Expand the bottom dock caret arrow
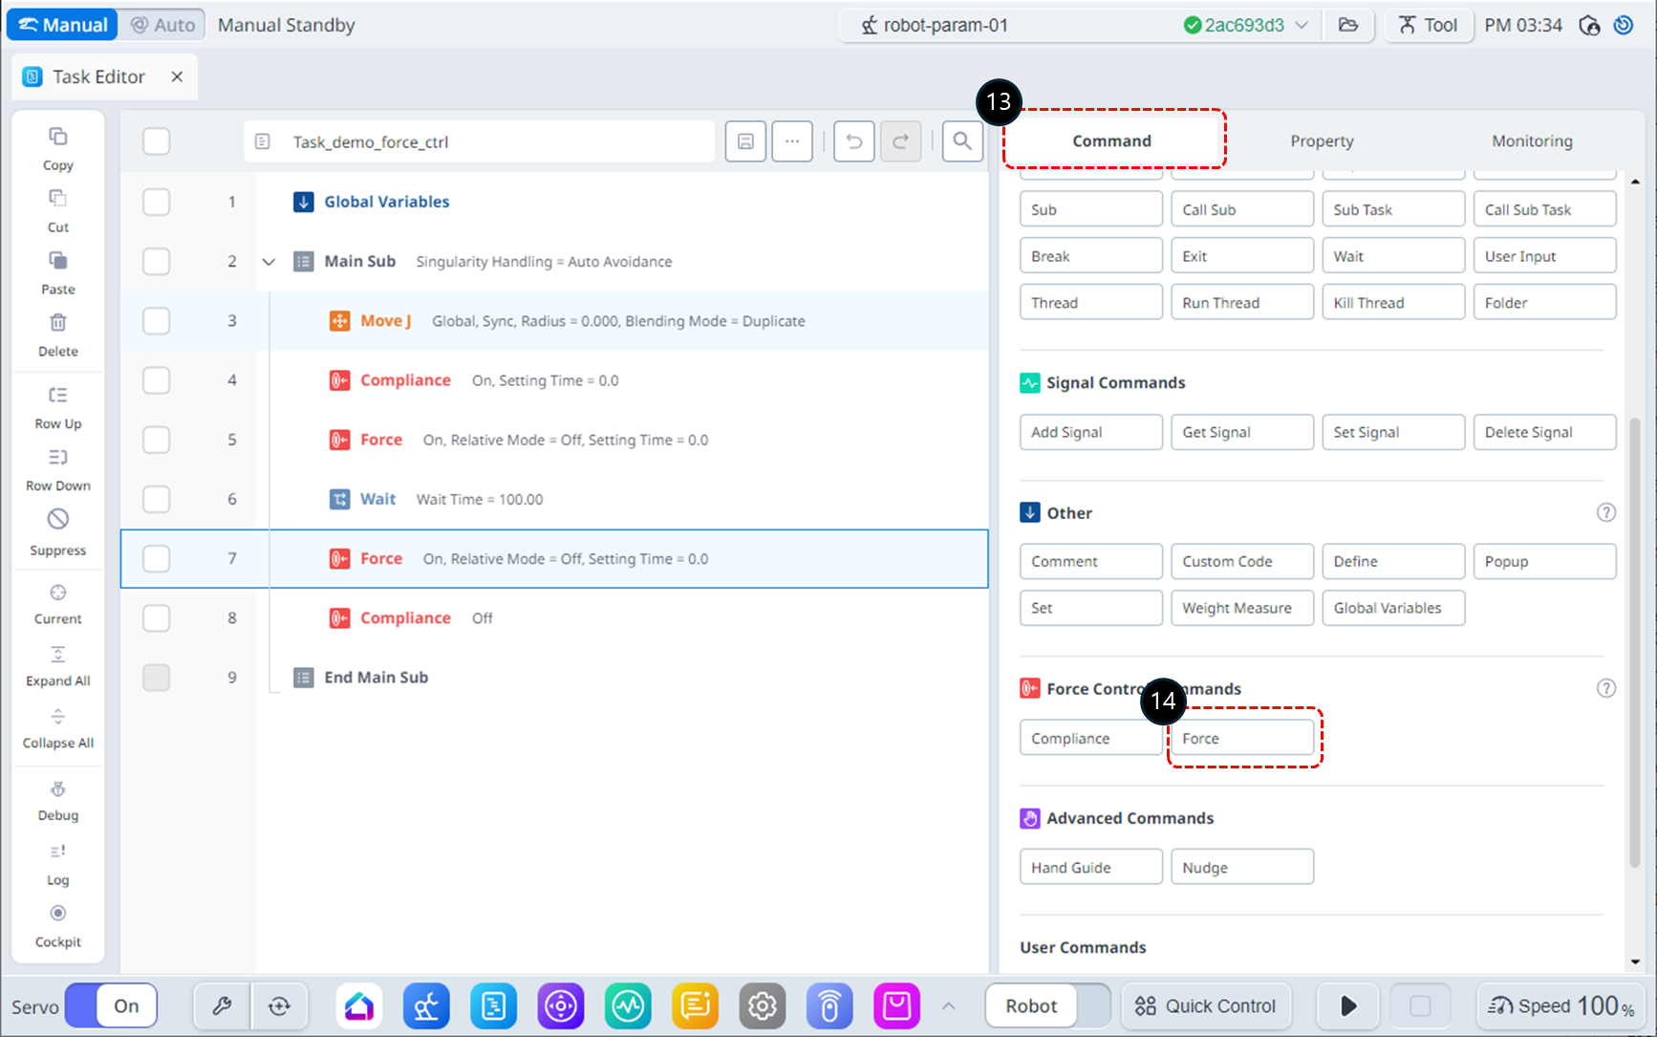 pos(948,1005)
